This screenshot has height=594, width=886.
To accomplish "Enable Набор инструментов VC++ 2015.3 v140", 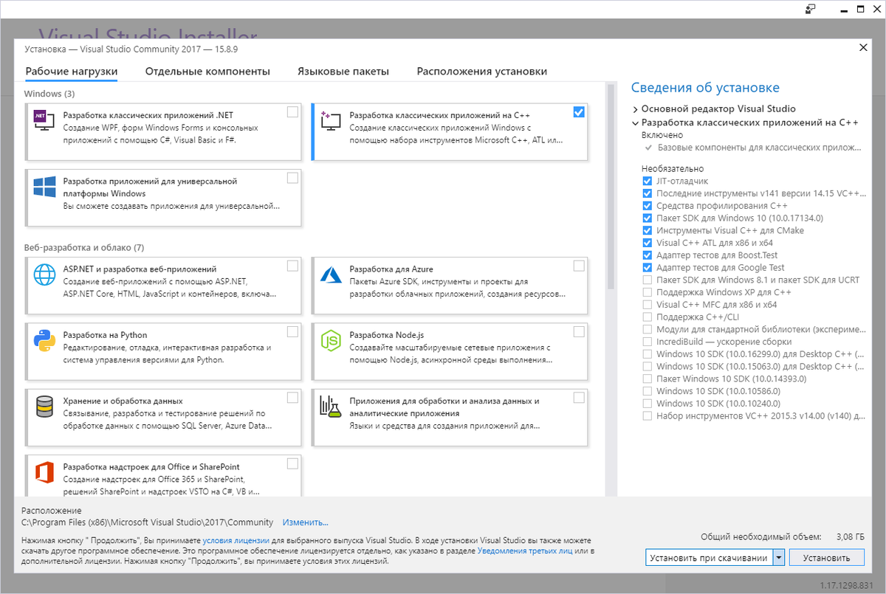I will (x=648, y=416).
